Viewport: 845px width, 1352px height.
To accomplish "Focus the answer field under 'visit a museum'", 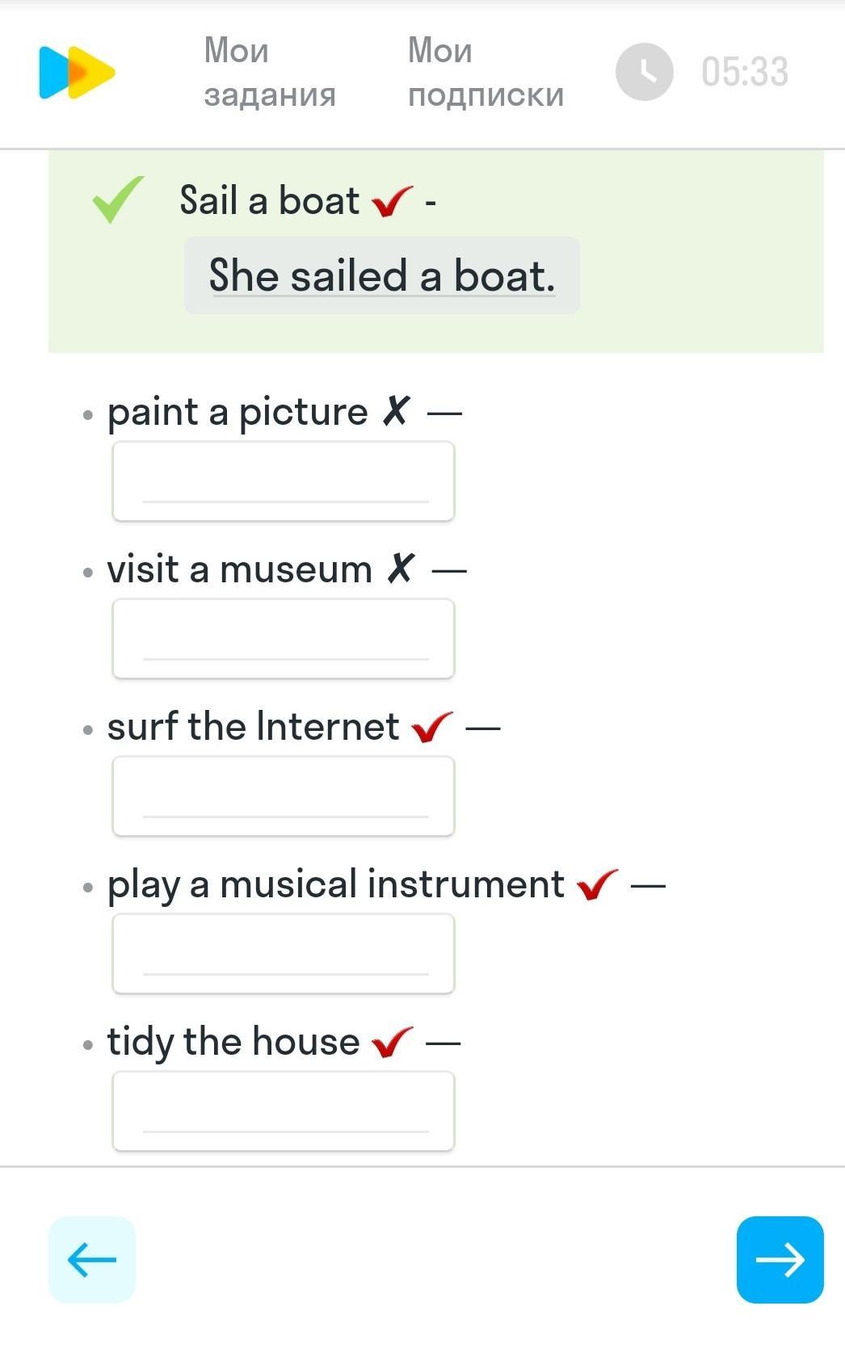I will coord(284,639).
